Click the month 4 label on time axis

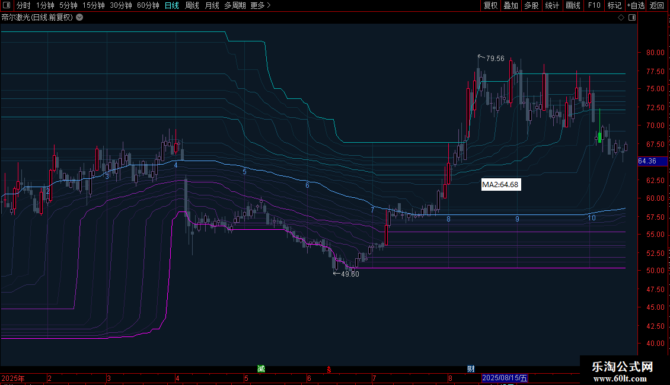pos(177,378)
